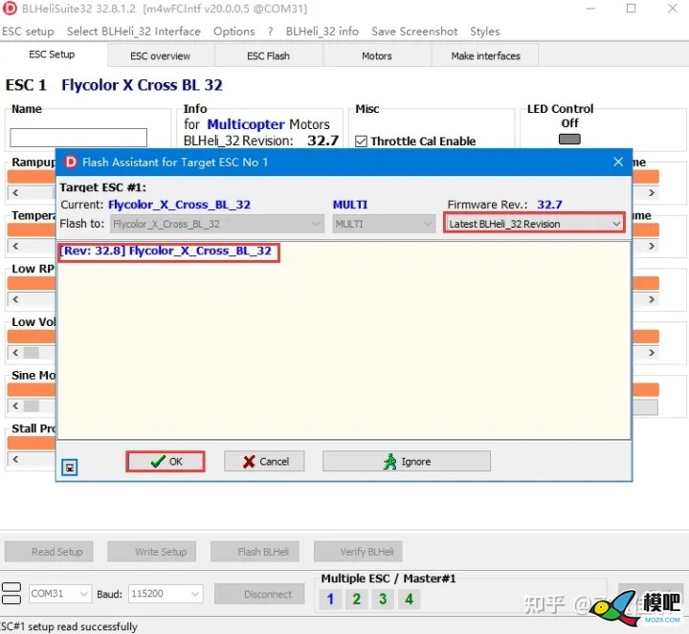Click the slider thumb in the Sine Mode row
This screenshot has height=634, width=689.
32,405
